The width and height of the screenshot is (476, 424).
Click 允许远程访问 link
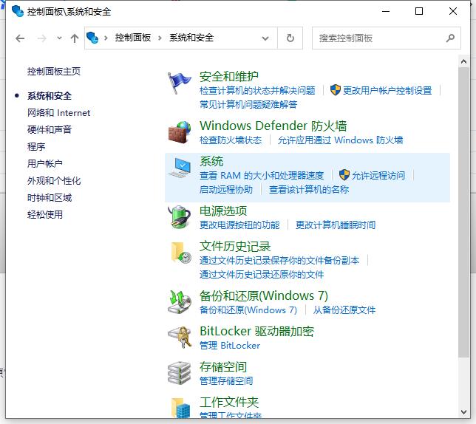tap(378, 175)
